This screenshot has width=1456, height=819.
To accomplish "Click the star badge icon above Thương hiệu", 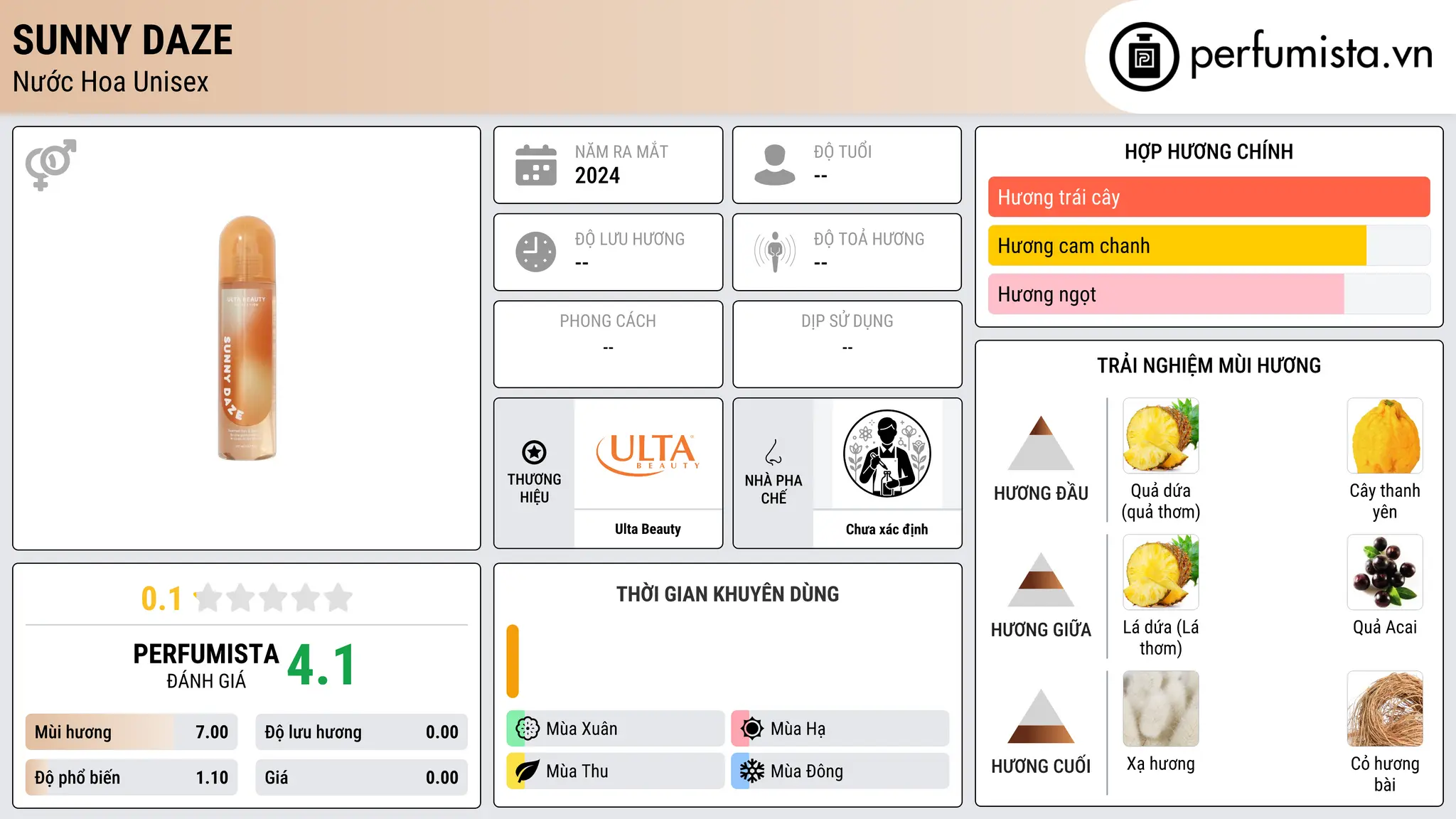I will 534,452.
